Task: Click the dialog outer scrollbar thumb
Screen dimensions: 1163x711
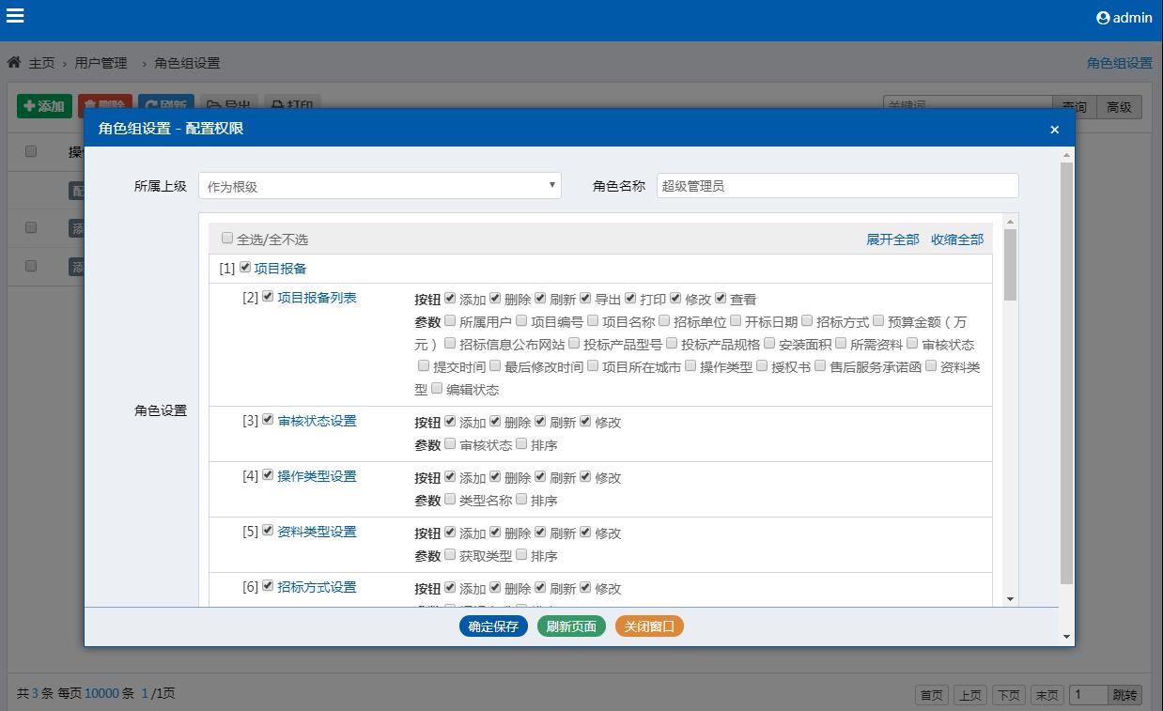Action: [1066, 373]
